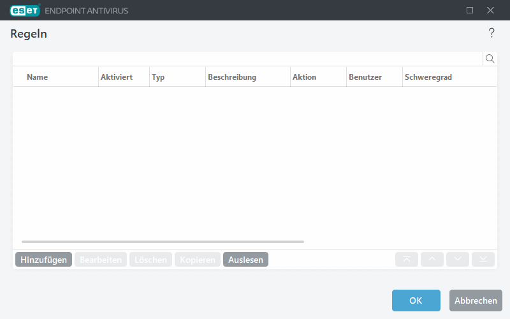The height and width of the screenshot is (319, 510).
Task: Sort rules by Beschreibung column
Action: click(x=231, y=77)
